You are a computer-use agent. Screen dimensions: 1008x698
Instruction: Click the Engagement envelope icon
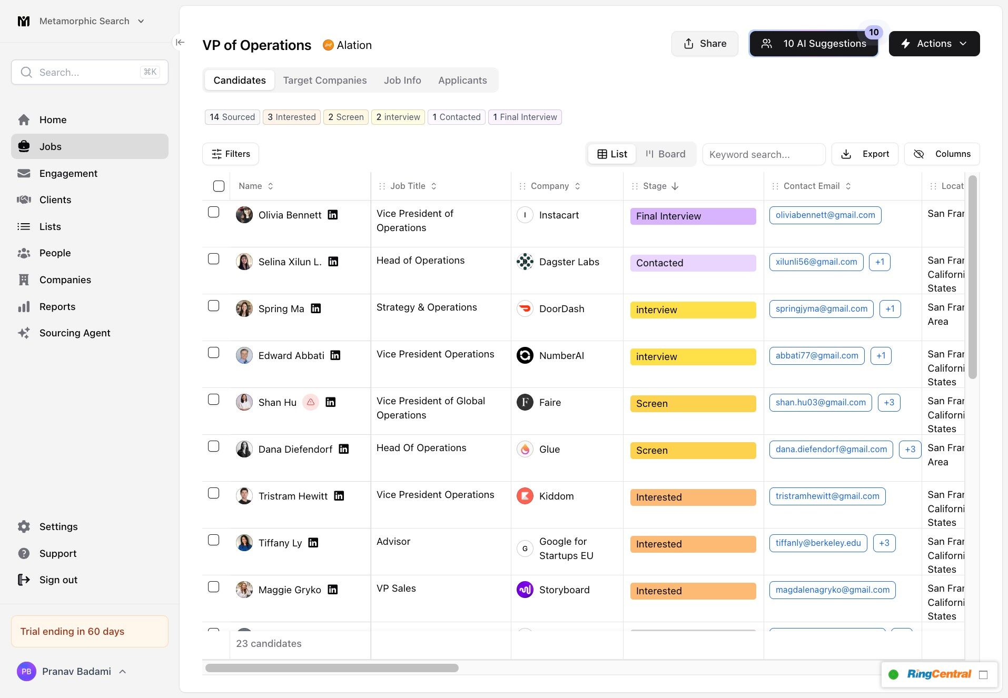[24, 173]
